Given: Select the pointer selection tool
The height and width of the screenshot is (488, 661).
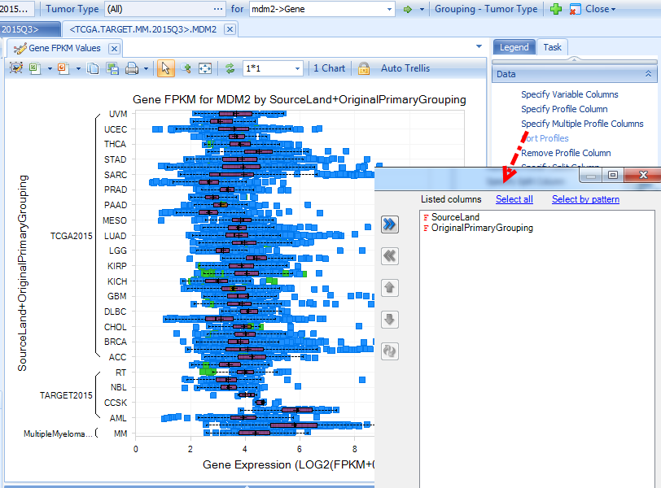Looking at the screenshot, I should [x=166, y=68].
